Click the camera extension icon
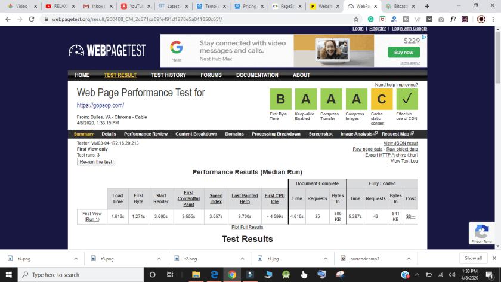Viewport: 501px width, 282px height. click(x=441, y=19)
